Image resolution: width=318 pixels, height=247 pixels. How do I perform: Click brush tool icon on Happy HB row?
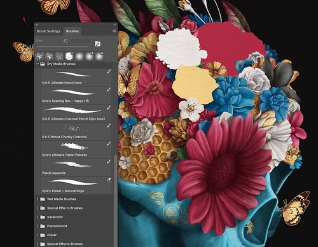[109, 90]
